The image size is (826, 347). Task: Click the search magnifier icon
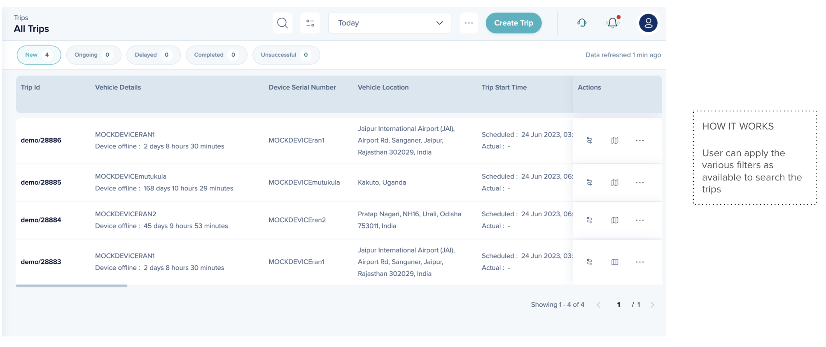282,23
